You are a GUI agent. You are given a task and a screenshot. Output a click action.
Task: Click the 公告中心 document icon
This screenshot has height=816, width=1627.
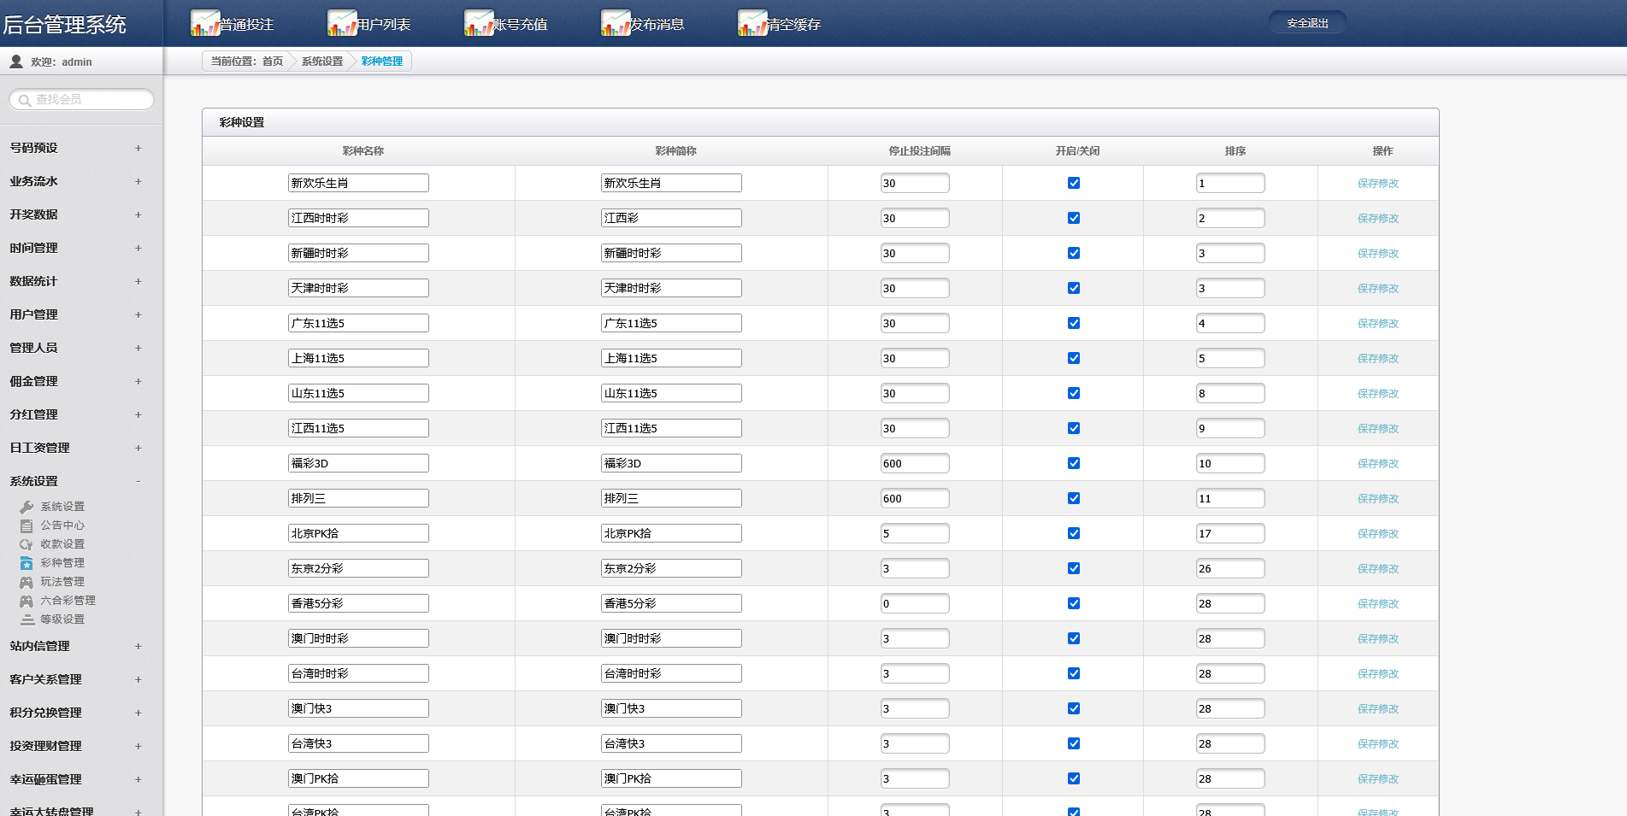coord(27,525)
